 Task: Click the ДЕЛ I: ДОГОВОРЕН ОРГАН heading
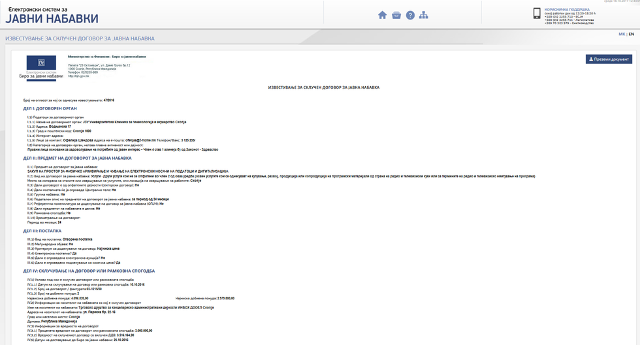(x=56, y=108)
